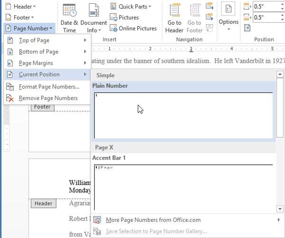Open Page Margins submenu

(47, 63)
